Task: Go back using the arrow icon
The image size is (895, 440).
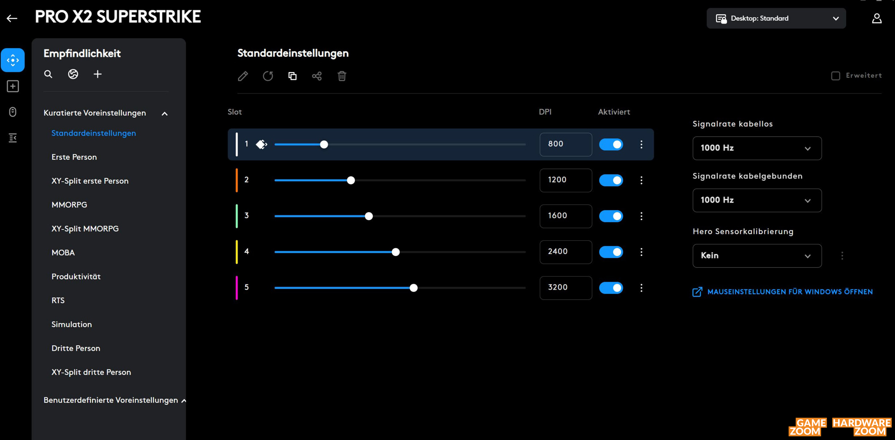Action: click(12, 18)
